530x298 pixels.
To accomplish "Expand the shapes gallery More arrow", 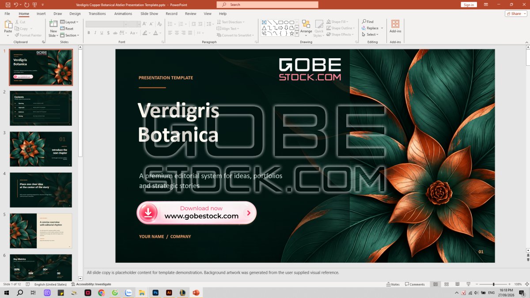I will [297, 33].
